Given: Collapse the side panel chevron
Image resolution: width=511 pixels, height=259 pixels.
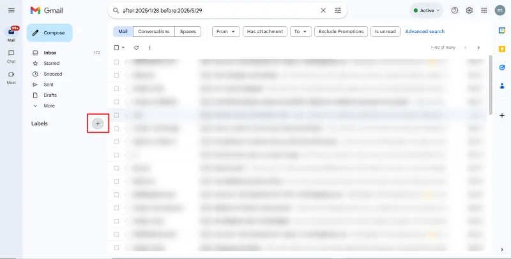Looking at the screenshot, I should click(x=502, y=249).
